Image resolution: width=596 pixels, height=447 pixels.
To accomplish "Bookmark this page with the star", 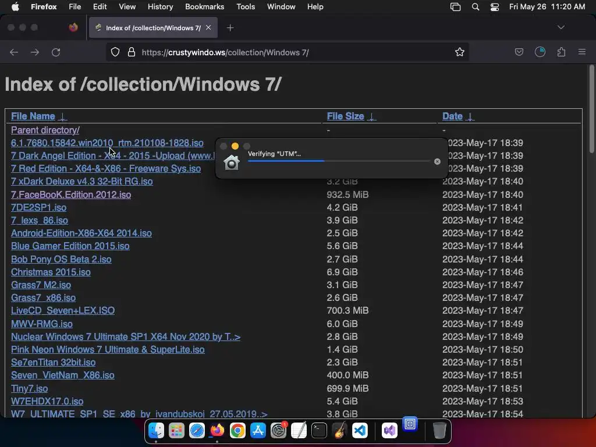I will [460, 52].
